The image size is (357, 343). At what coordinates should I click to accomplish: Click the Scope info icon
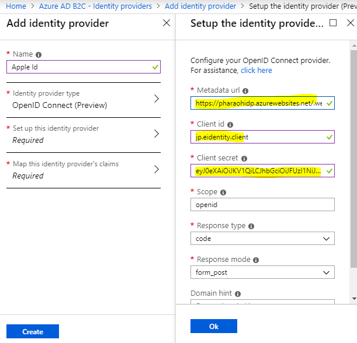223,192
